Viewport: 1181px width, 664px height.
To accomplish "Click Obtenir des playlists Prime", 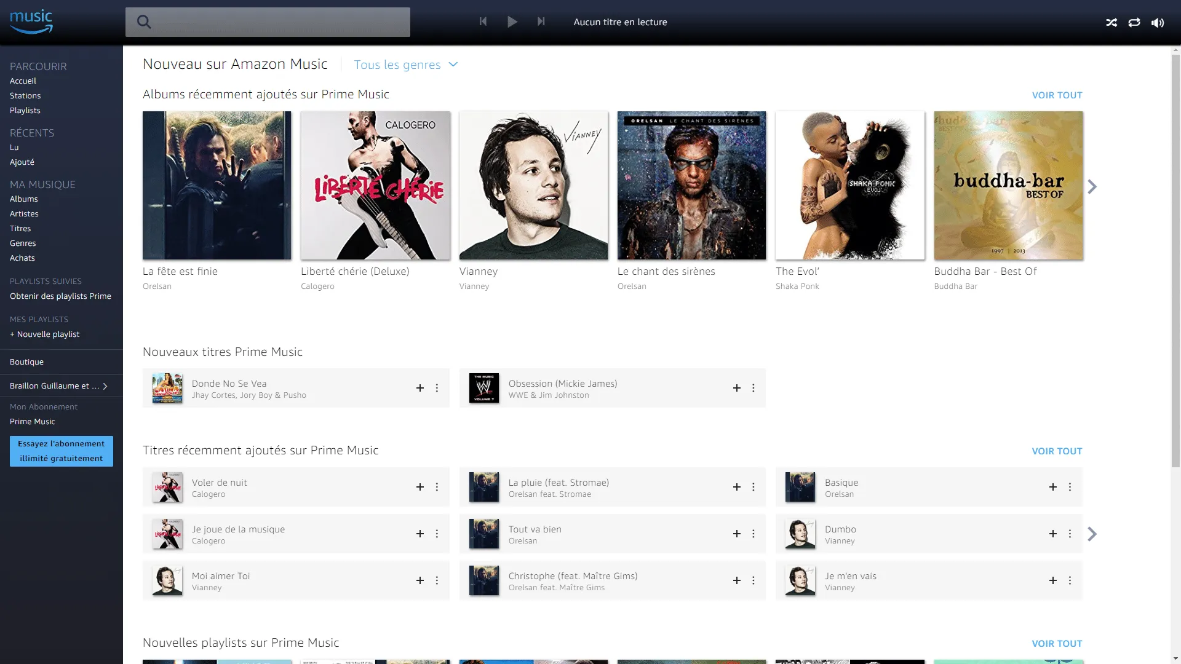I will (60, 296).
